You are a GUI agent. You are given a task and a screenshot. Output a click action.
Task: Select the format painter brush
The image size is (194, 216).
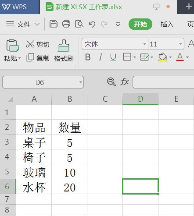coord(64,46)
